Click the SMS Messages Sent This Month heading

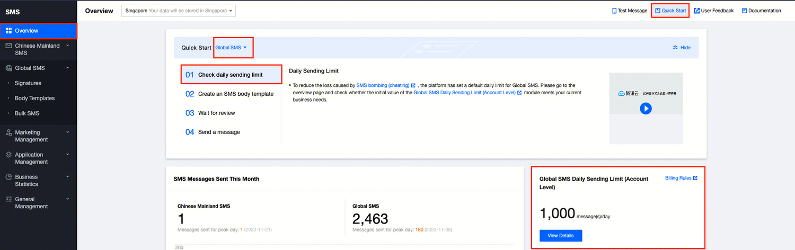[216, 179]
